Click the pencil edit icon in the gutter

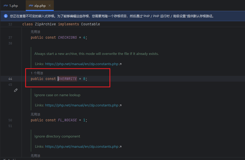pos(16,90)
